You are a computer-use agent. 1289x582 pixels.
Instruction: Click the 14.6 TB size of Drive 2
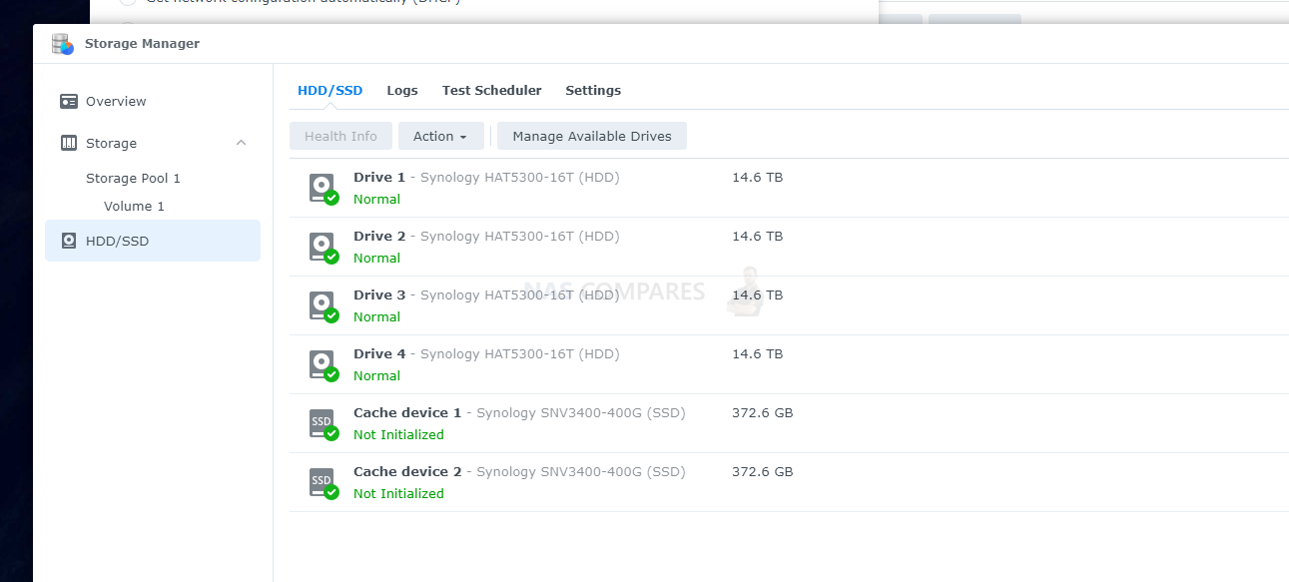tap(757, 236)
